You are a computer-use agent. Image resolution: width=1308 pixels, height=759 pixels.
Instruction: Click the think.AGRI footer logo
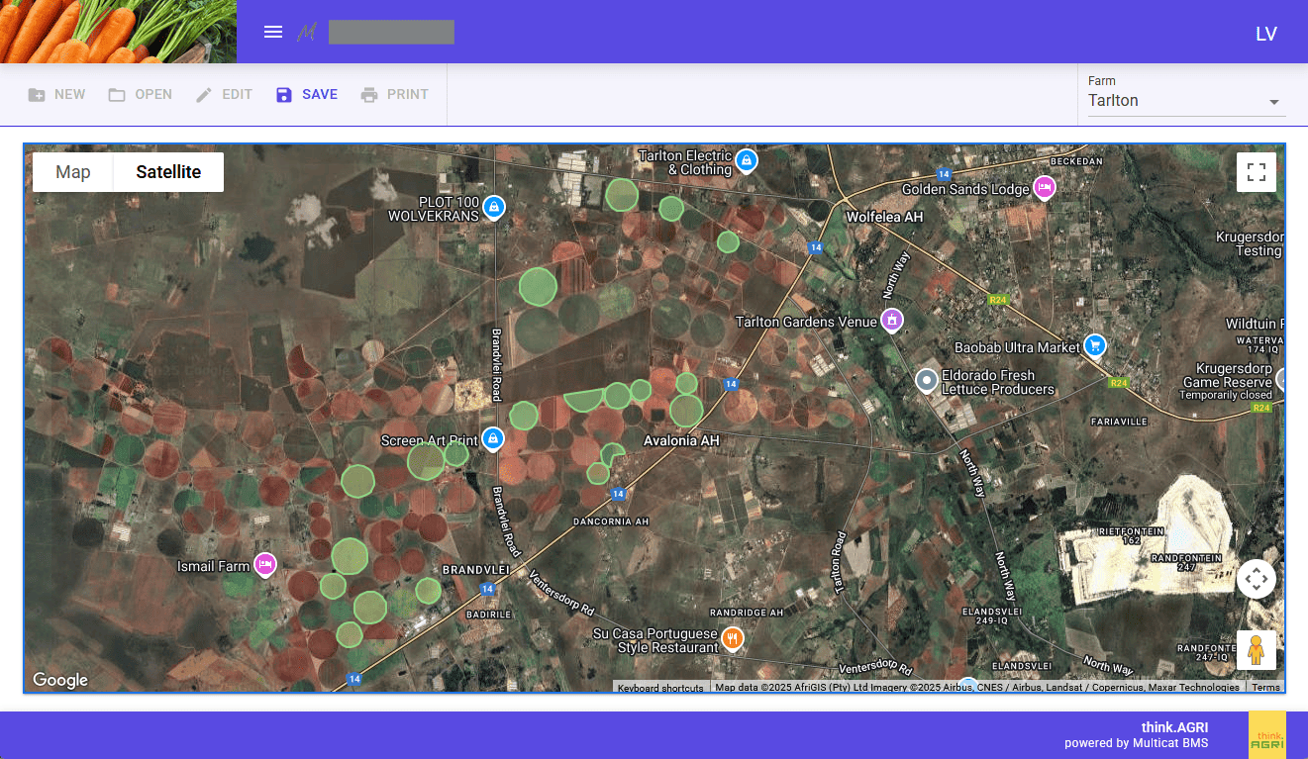point(1266,734)
